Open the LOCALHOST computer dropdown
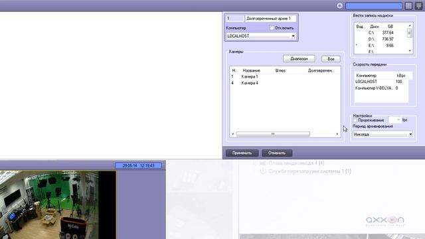 261,36
